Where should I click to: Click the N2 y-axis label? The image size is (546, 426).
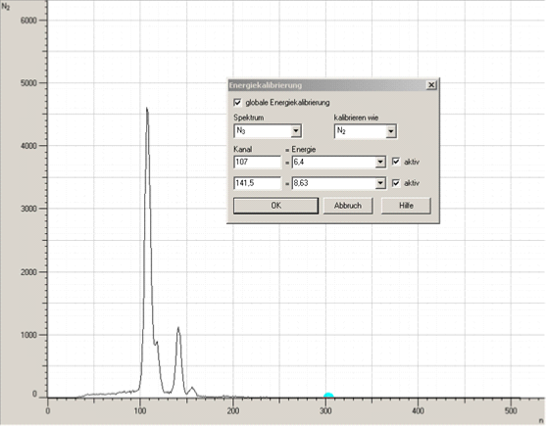click(x=6, y=6)
